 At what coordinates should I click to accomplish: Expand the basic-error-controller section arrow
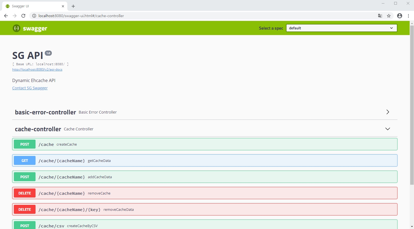coord(388,112)
